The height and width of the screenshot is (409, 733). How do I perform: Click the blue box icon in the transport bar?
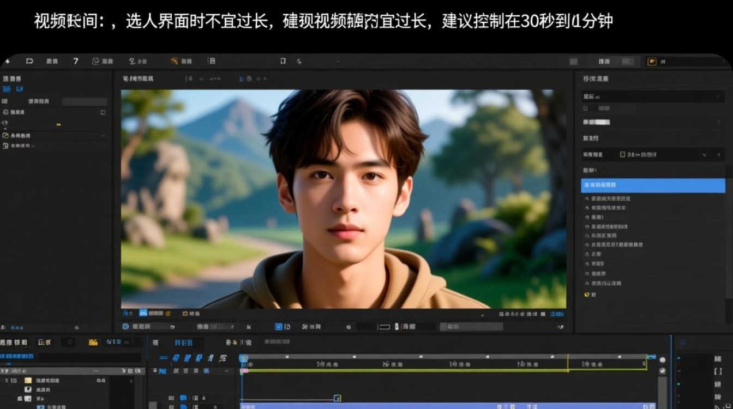coord(278,327)
